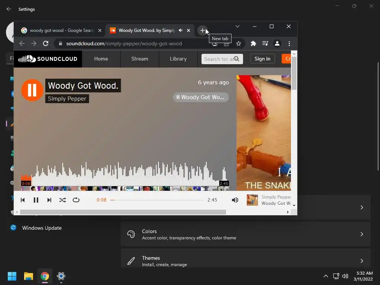The height and width of the screenshot is (285, 380).
Task: Toggle repeat in the SoundCloud player bar
Action: 76,200
